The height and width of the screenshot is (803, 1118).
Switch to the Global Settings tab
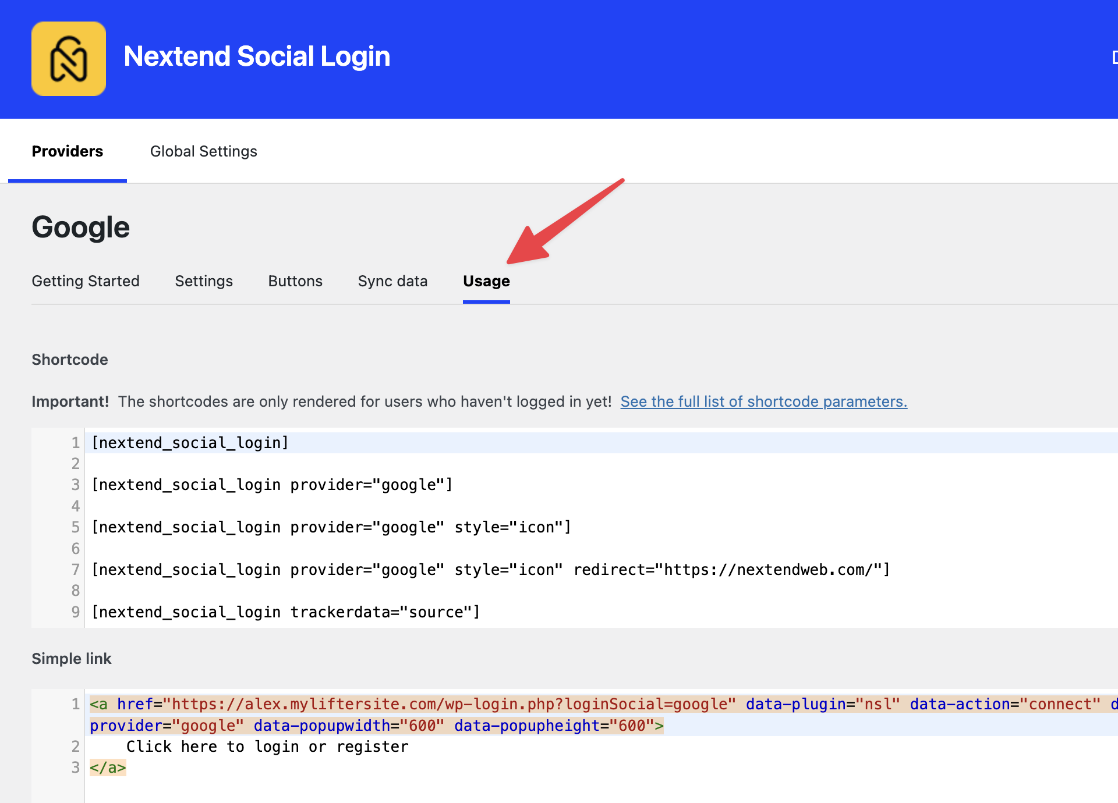click(x=203, y=151)
